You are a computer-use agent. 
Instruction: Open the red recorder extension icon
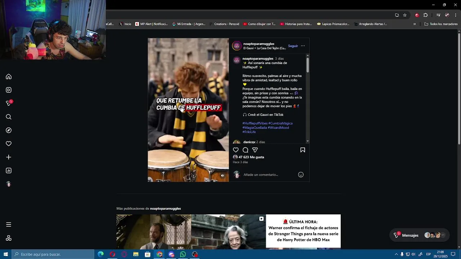point(417,15)
